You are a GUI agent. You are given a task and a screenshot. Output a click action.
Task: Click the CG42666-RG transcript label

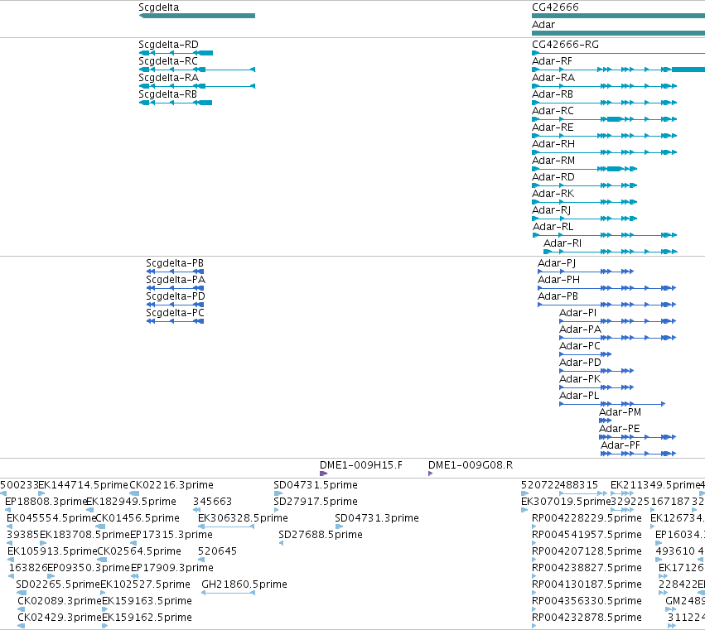(565, 45)
